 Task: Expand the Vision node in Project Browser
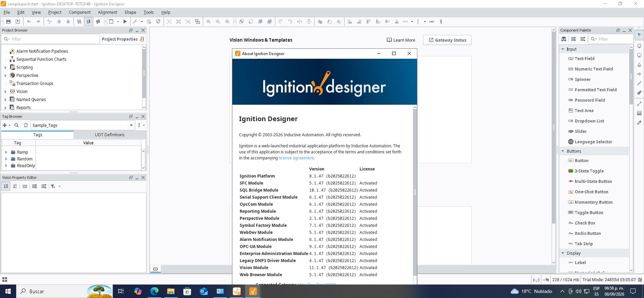pyautogui.click(x=5, y=92)
